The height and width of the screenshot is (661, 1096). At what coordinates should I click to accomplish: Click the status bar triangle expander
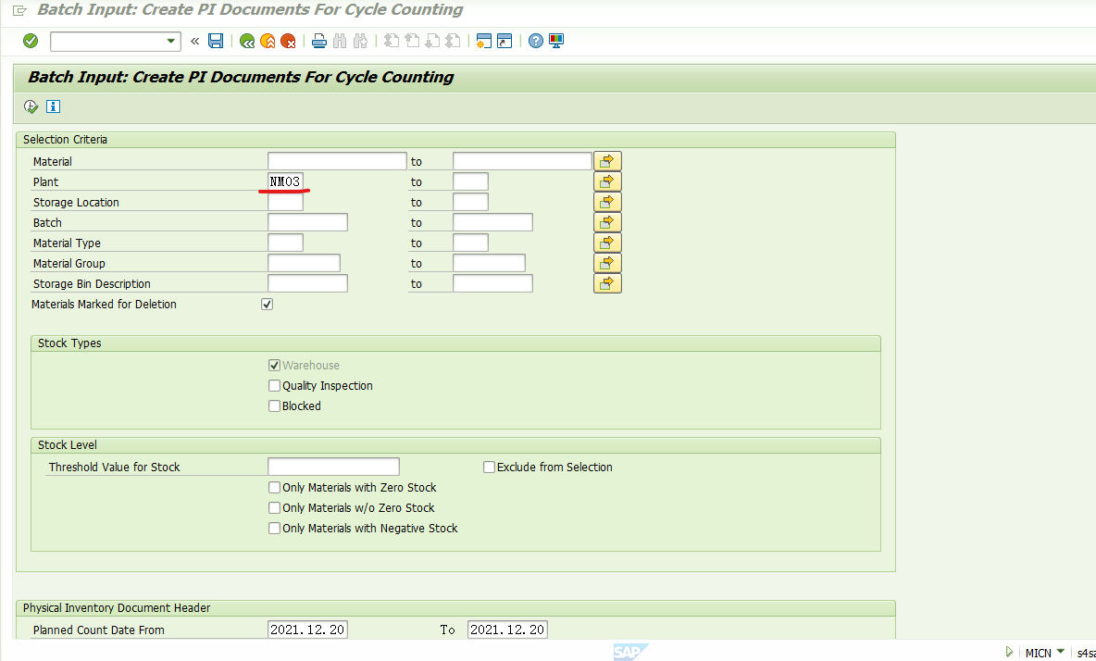tap(1009, 652)
